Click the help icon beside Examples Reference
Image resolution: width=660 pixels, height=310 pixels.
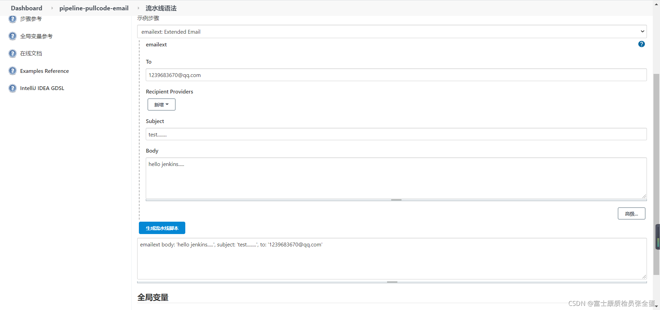(12, 71)
